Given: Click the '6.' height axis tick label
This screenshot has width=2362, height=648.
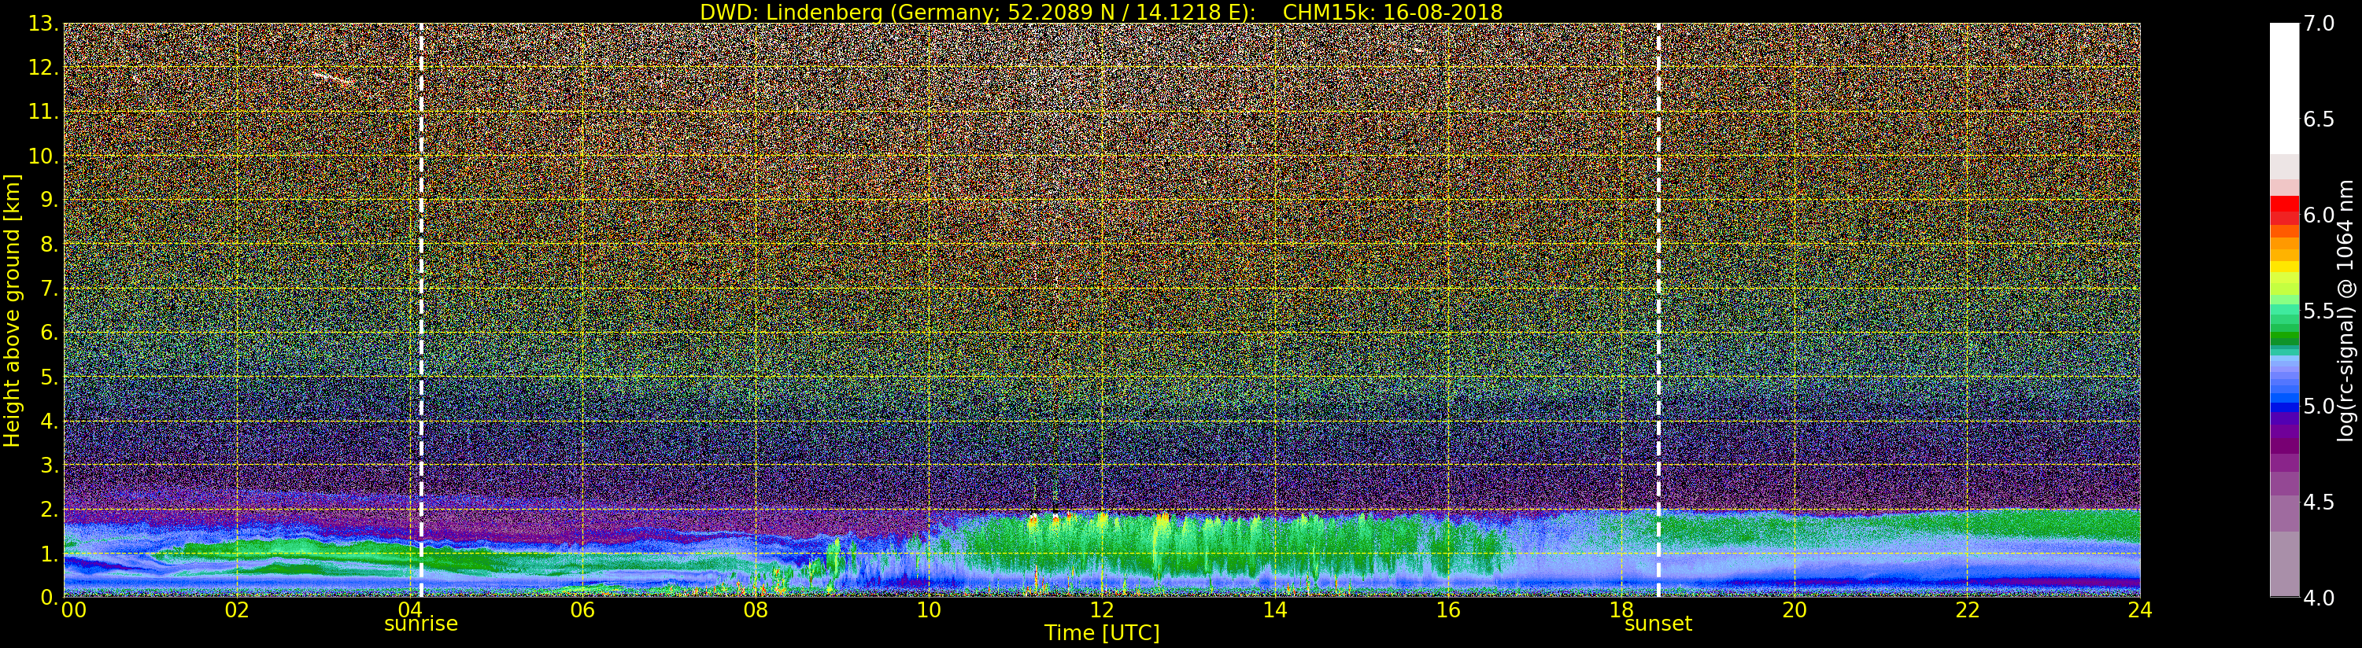Looking at the screenshot, I should pyautogui.click(x=50, y=333).
